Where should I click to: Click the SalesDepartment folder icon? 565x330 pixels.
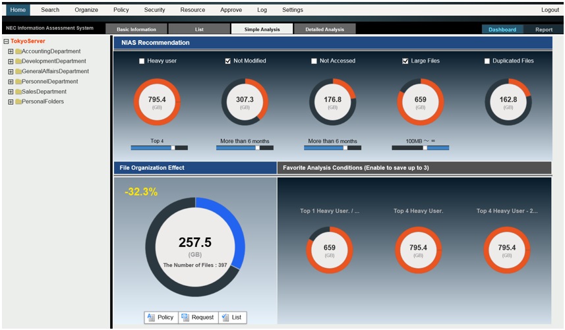coord(18,92)
